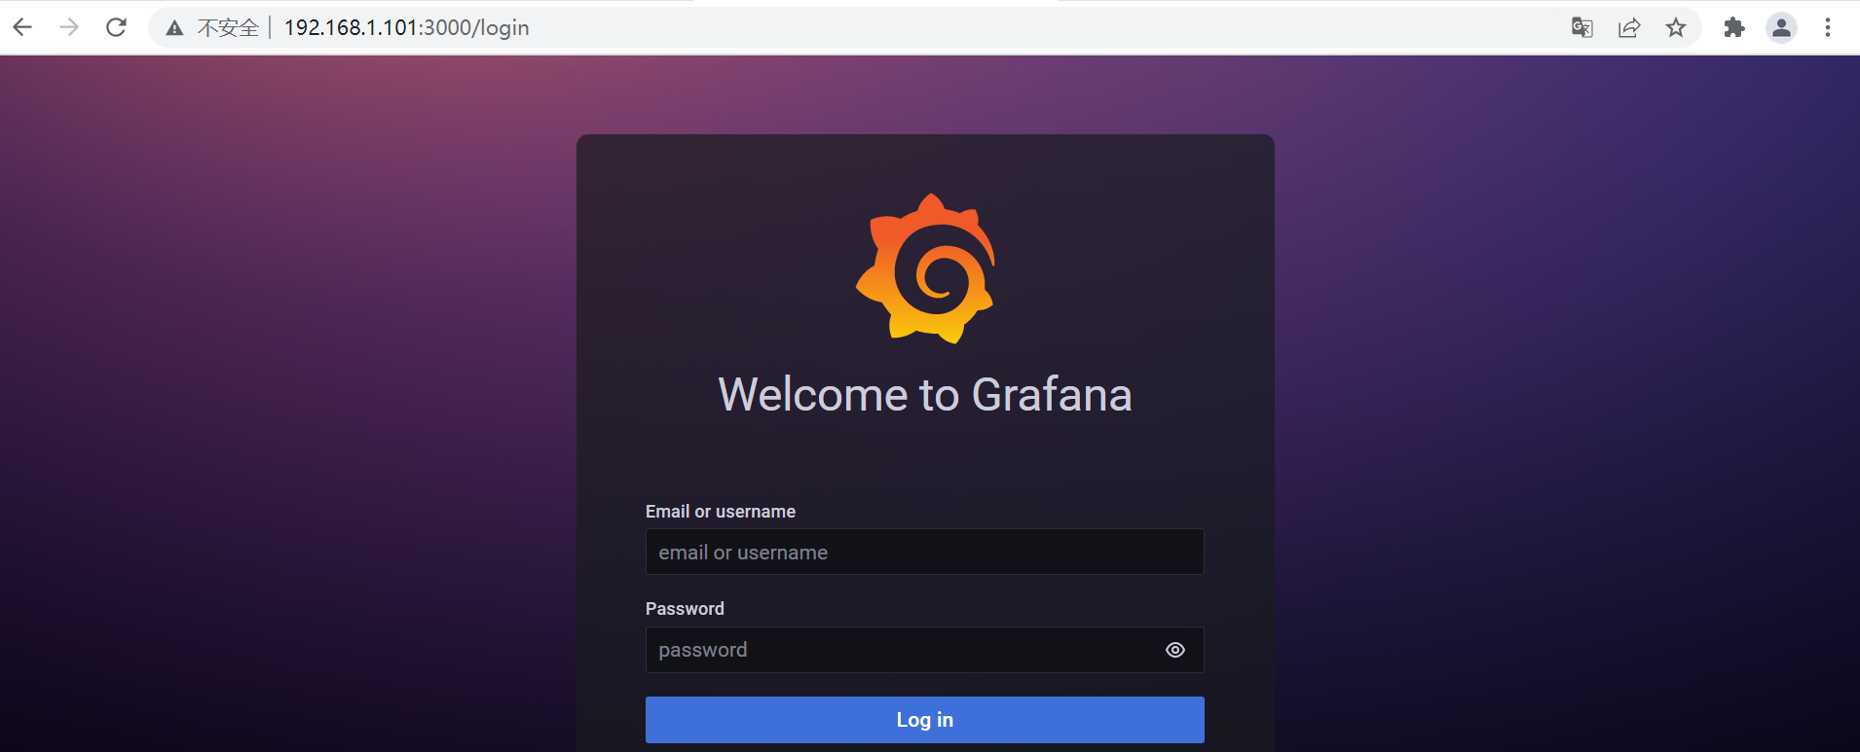The image size is (1860, 752).
Task: Click the Log in button
Action: click(x=924, y=720)
